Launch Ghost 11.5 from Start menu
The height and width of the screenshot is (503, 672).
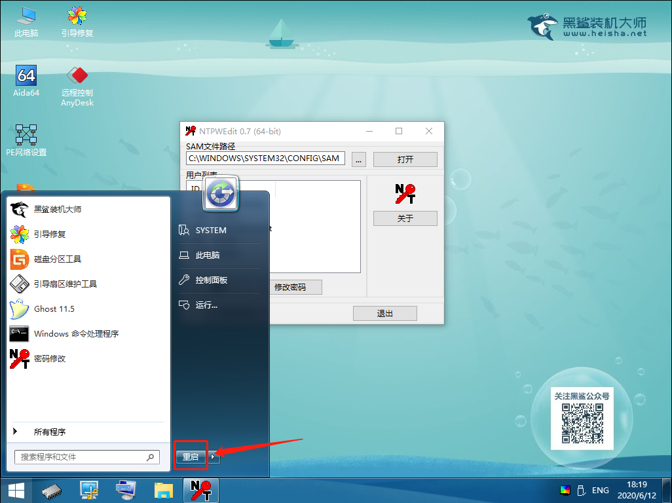click(x=54, y=309)
